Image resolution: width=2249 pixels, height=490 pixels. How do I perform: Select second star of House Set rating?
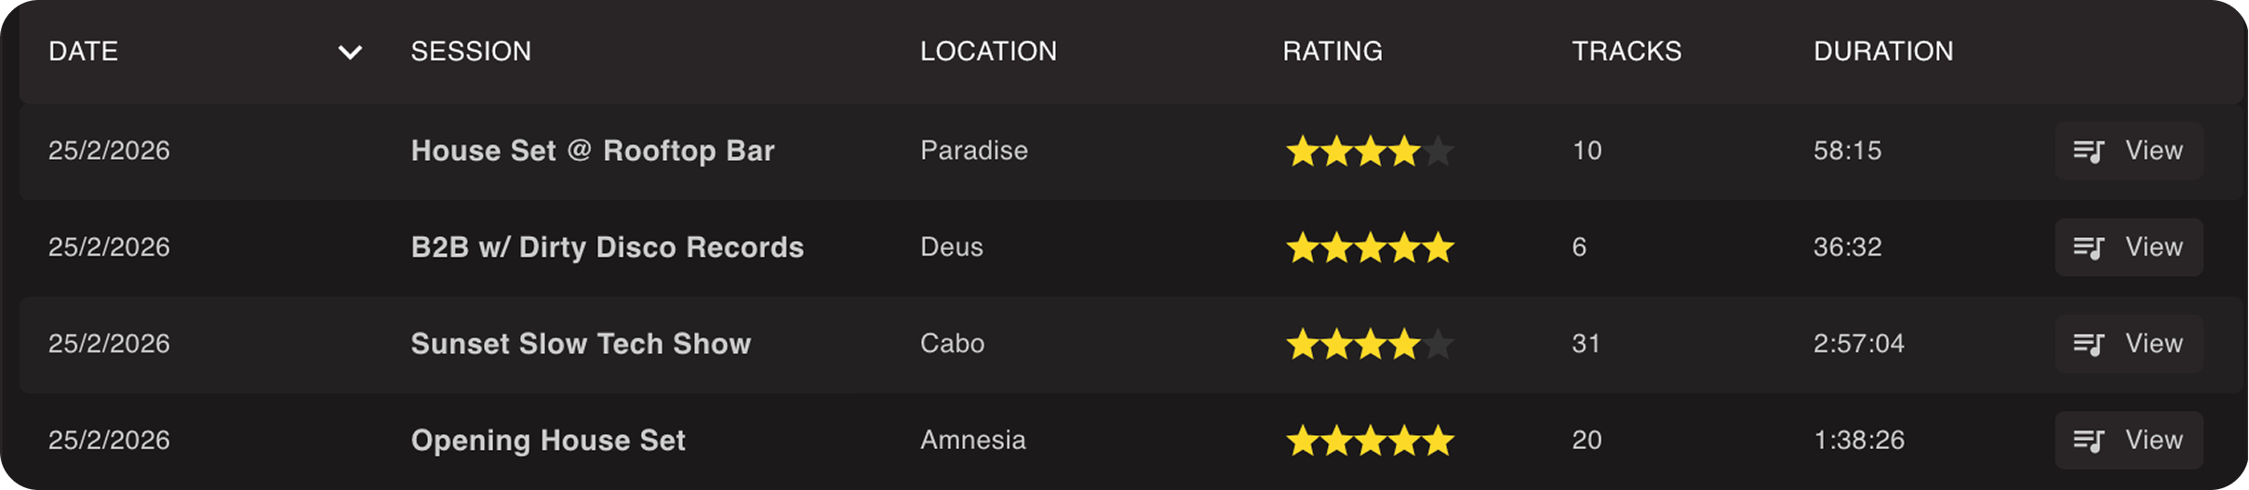1337,151
